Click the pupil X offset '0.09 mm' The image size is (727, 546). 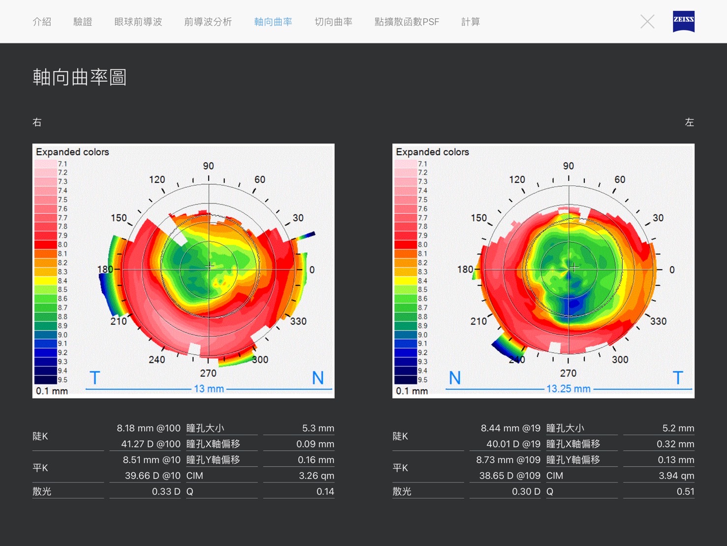tap(315, 444)
